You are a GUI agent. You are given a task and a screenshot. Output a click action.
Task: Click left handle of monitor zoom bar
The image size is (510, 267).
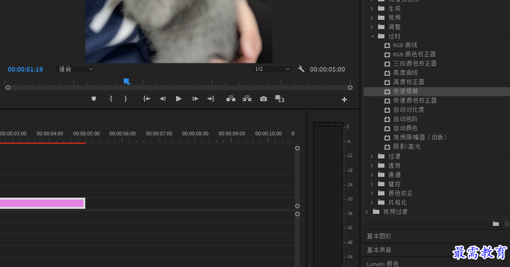click(8, 88)
